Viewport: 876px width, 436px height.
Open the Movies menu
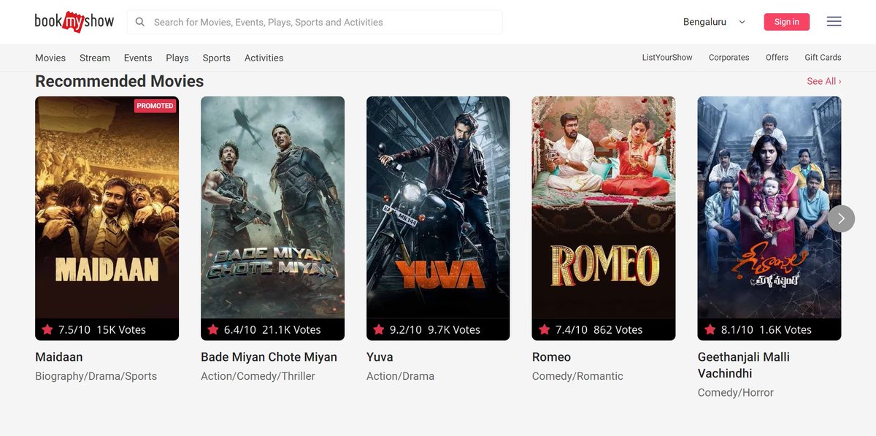(x=50, y=58)
